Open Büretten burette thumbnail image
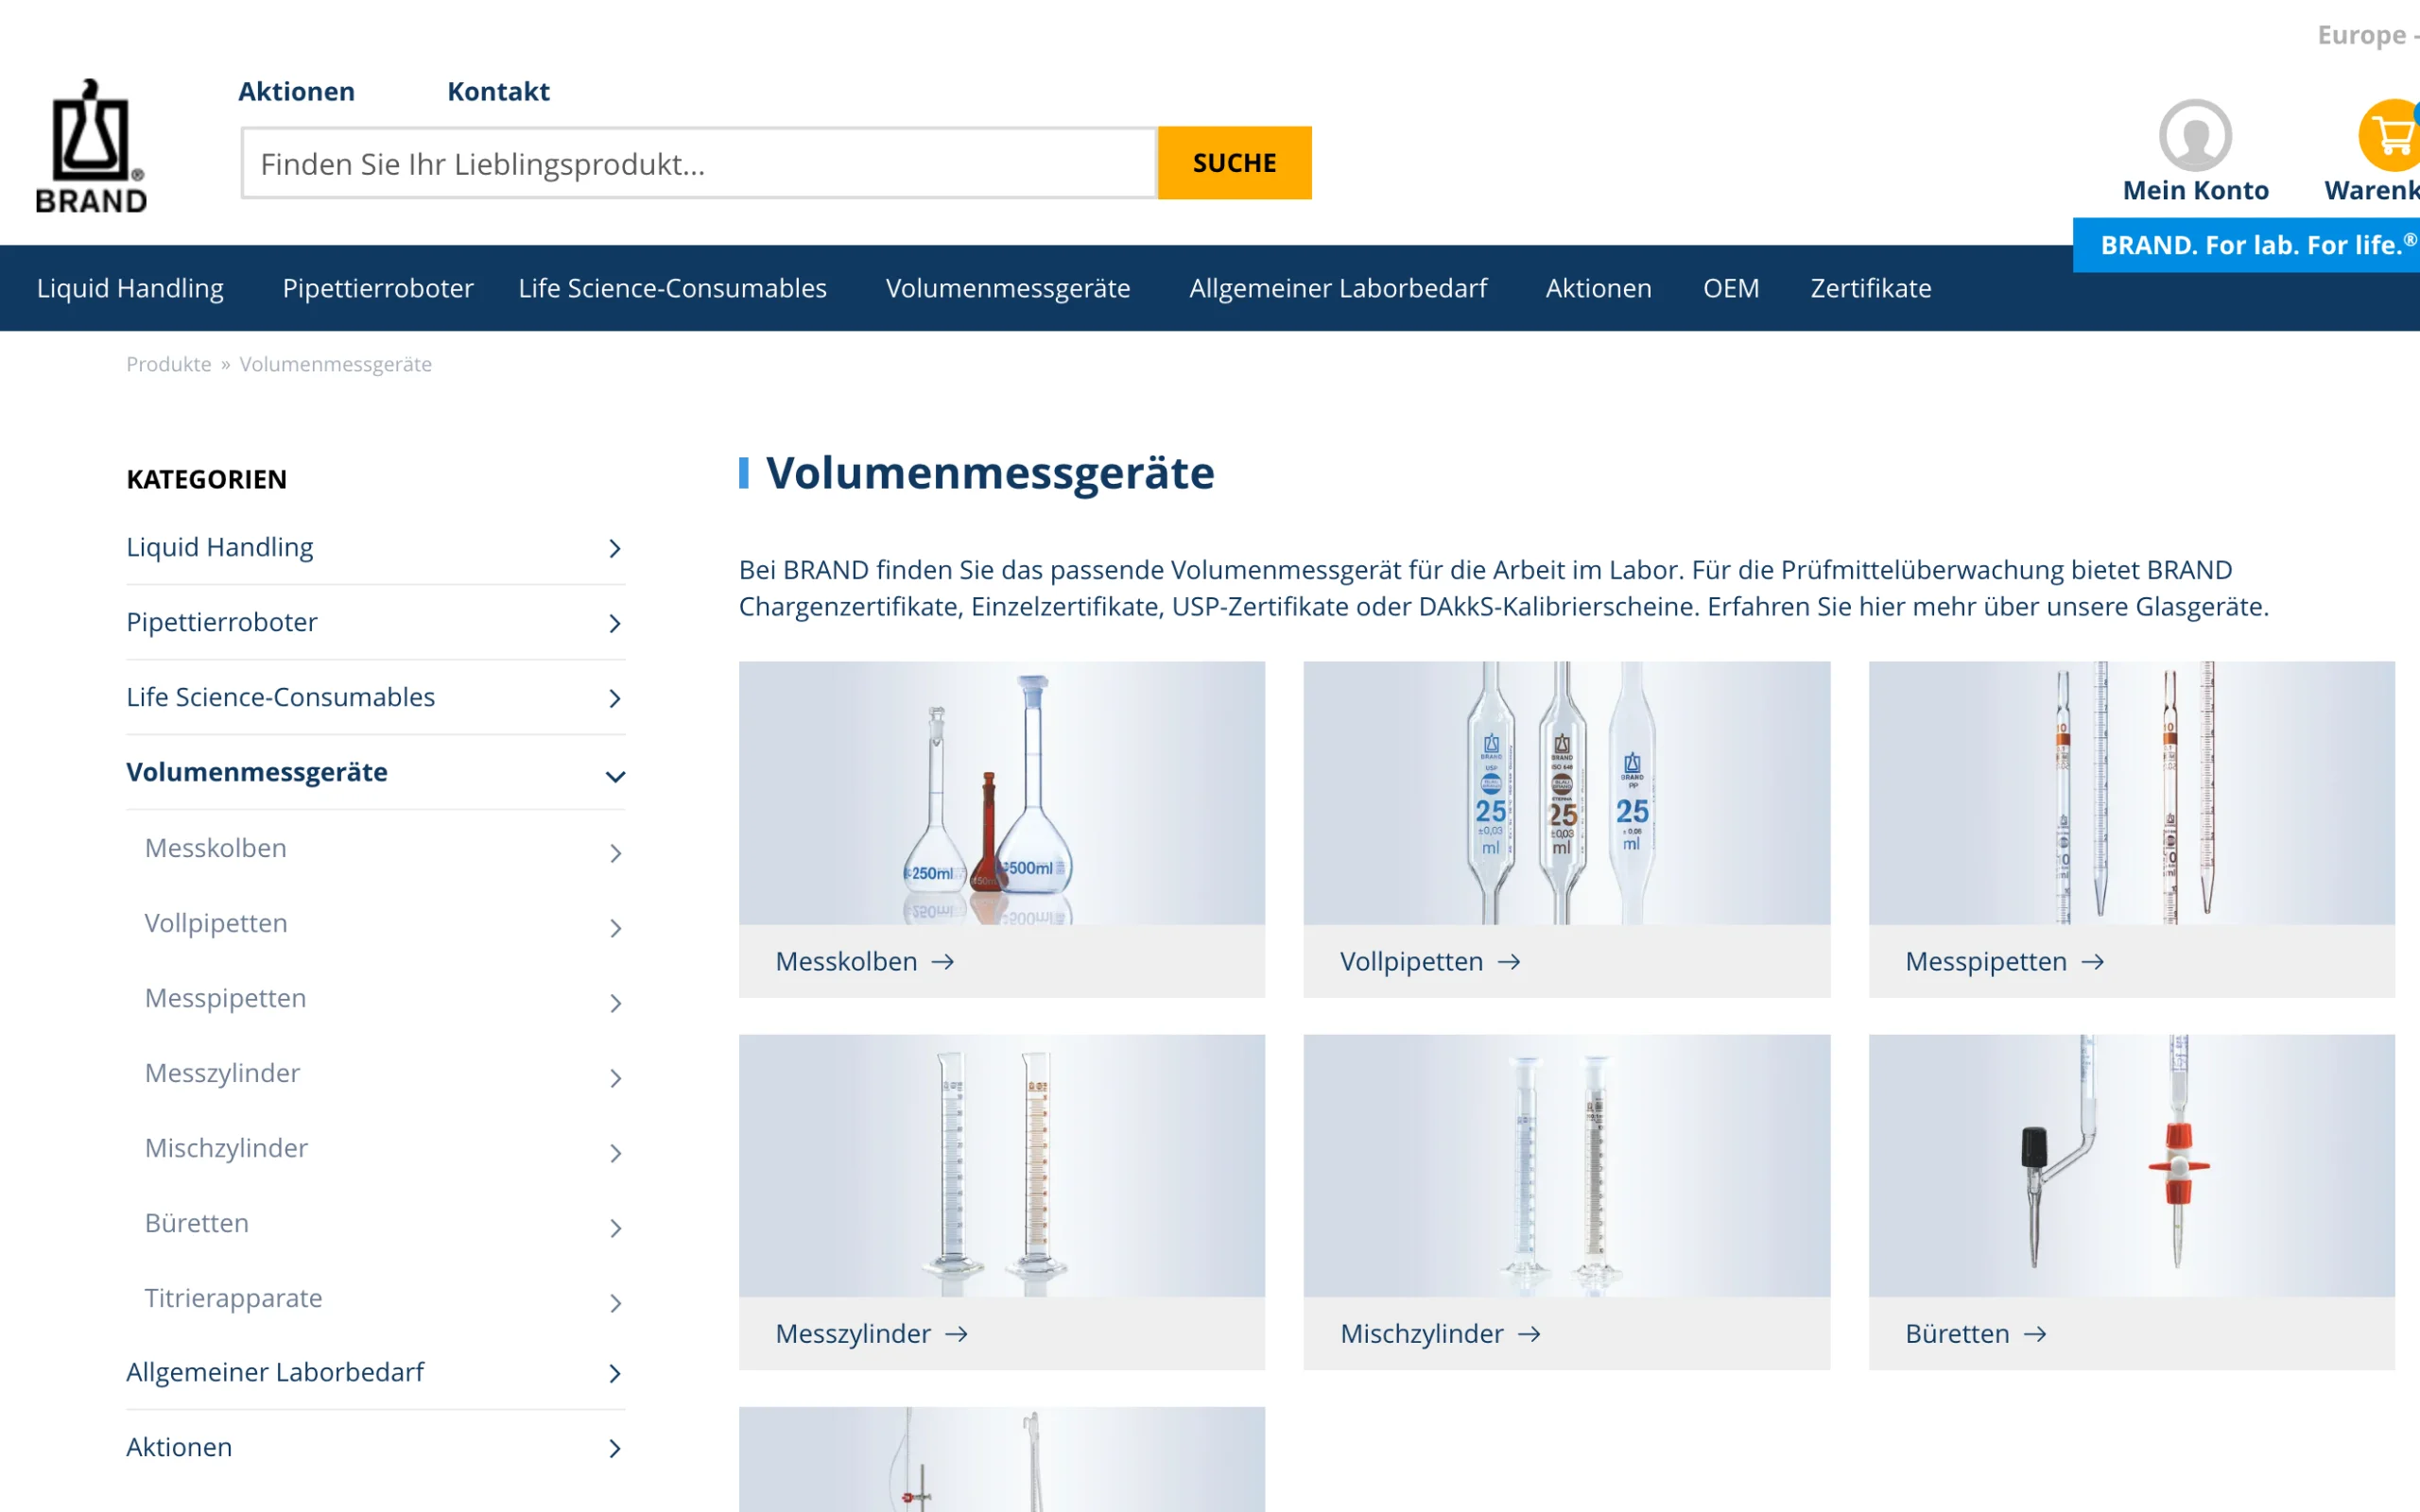The height and width of the screenshot is (1512, 2420). pos(2132,1166)
